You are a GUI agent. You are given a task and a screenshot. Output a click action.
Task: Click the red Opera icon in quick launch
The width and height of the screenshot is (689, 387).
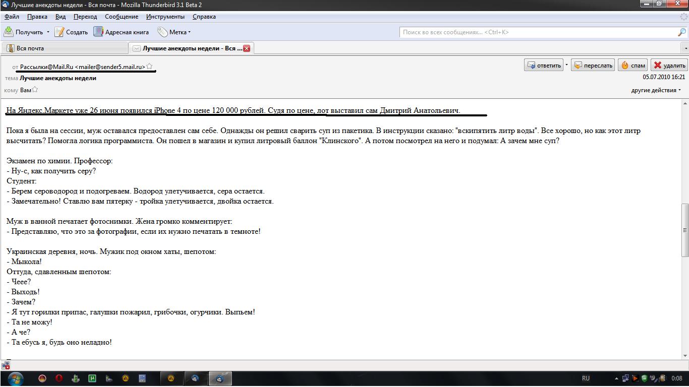tap(59, 378)
